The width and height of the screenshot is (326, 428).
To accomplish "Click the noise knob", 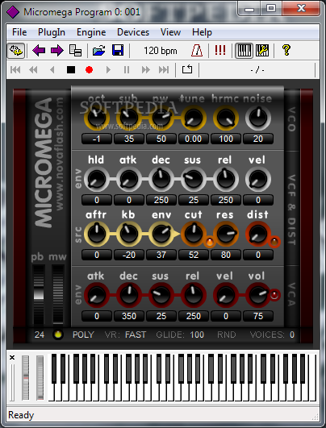I will pyautogui.click(x=258, y=118).
